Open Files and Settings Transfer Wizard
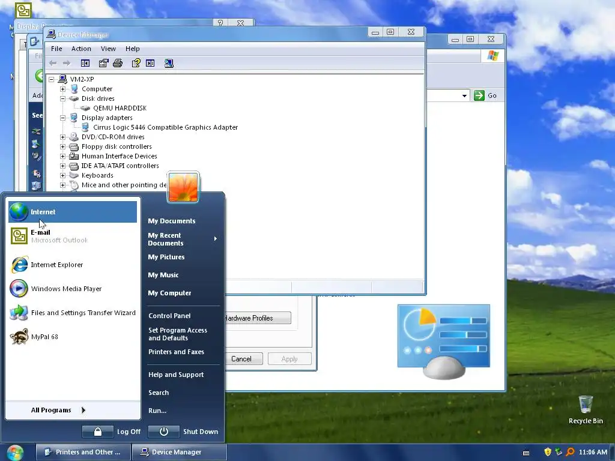615x461 pixels. click(73, 313)
